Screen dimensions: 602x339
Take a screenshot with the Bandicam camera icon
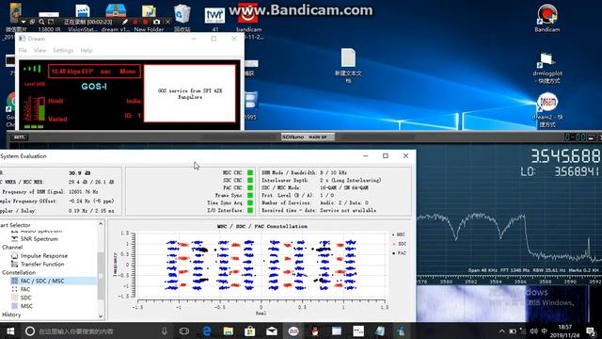(x=156, y=22)
